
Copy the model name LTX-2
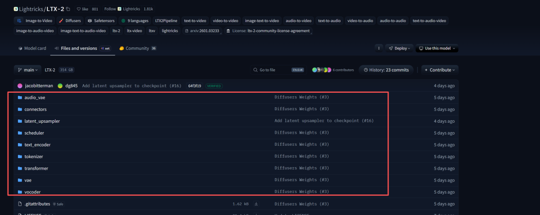click(x=68, y=9)
